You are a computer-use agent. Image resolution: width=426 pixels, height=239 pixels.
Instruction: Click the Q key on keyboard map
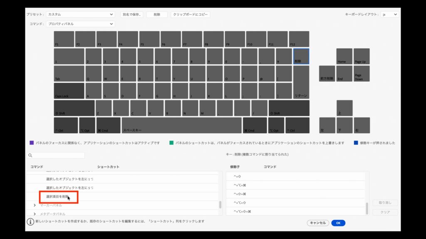(x=94, y=73)
